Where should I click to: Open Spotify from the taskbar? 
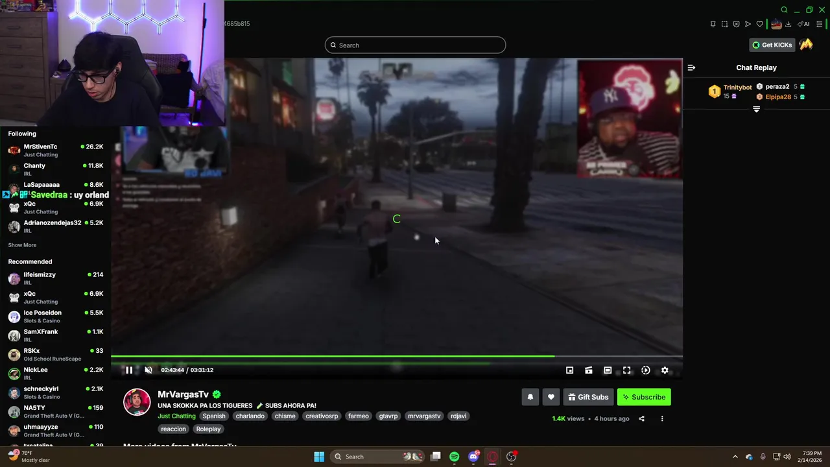tap(455, 457)
